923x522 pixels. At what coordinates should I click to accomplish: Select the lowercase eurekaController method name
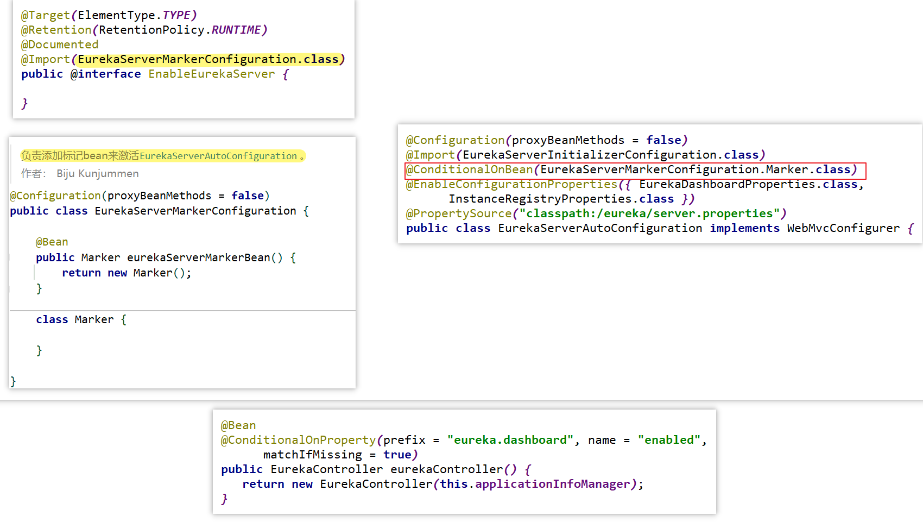pyautogui.click(x=447, y=469)
